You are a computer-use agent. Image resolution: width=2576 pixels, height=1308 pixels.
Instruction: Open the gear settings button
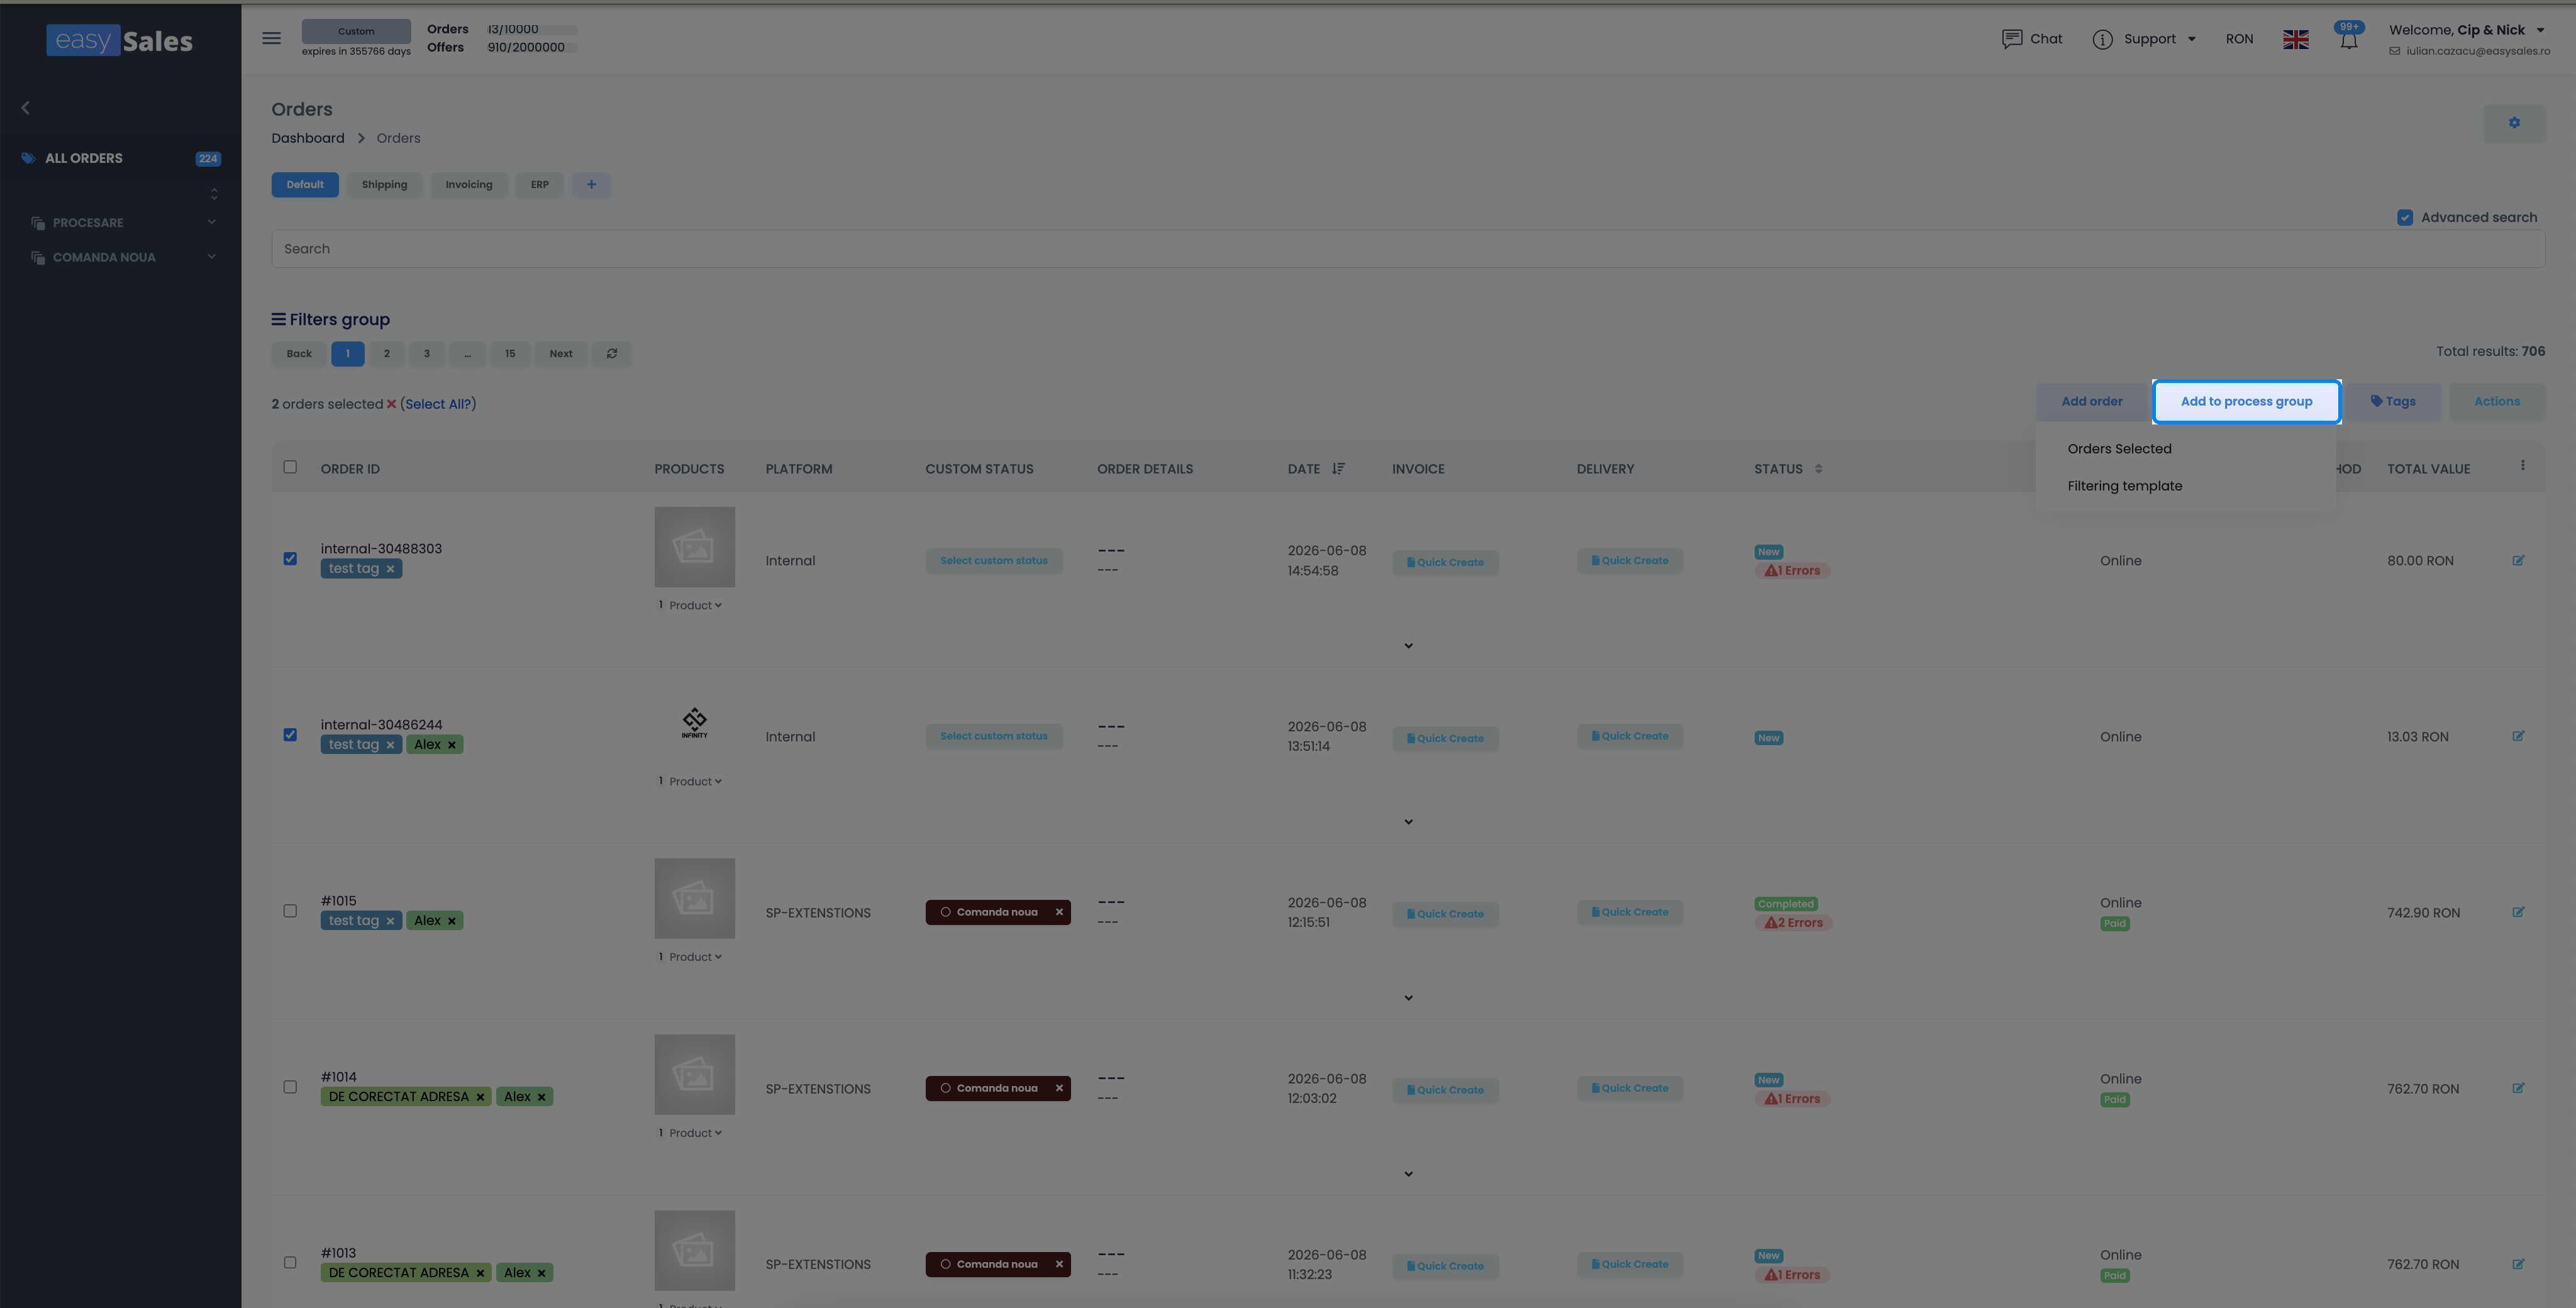point(2514,123)
